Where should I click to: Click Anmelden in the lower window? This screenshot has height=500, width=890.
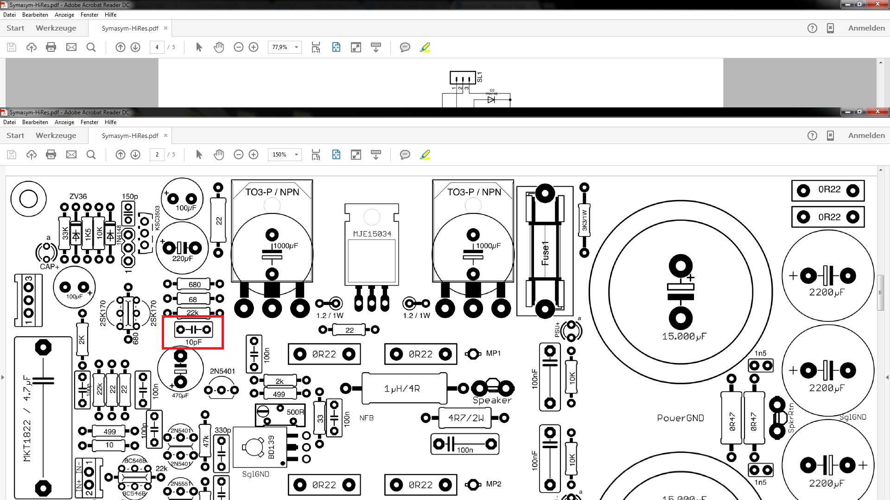[866, 136]
